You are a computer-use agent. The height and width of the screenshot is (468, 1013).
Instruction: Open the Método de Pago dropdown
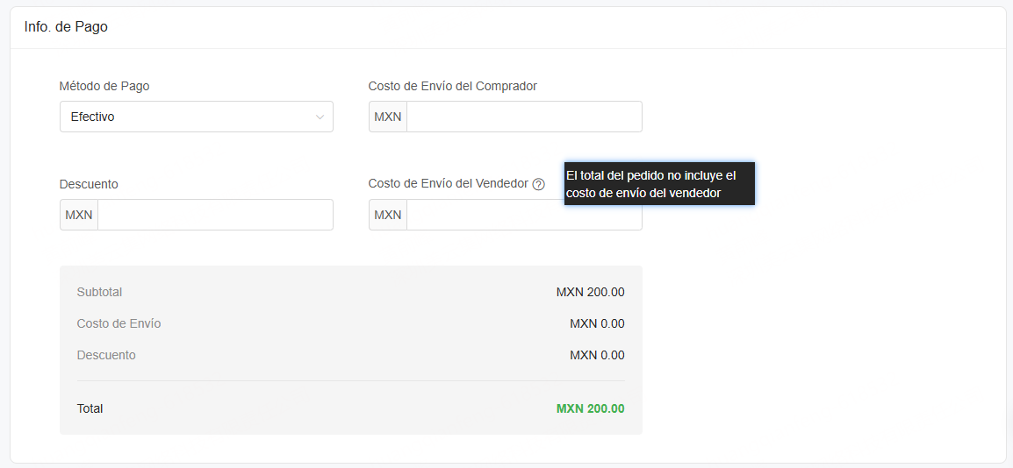click(197, 117)
